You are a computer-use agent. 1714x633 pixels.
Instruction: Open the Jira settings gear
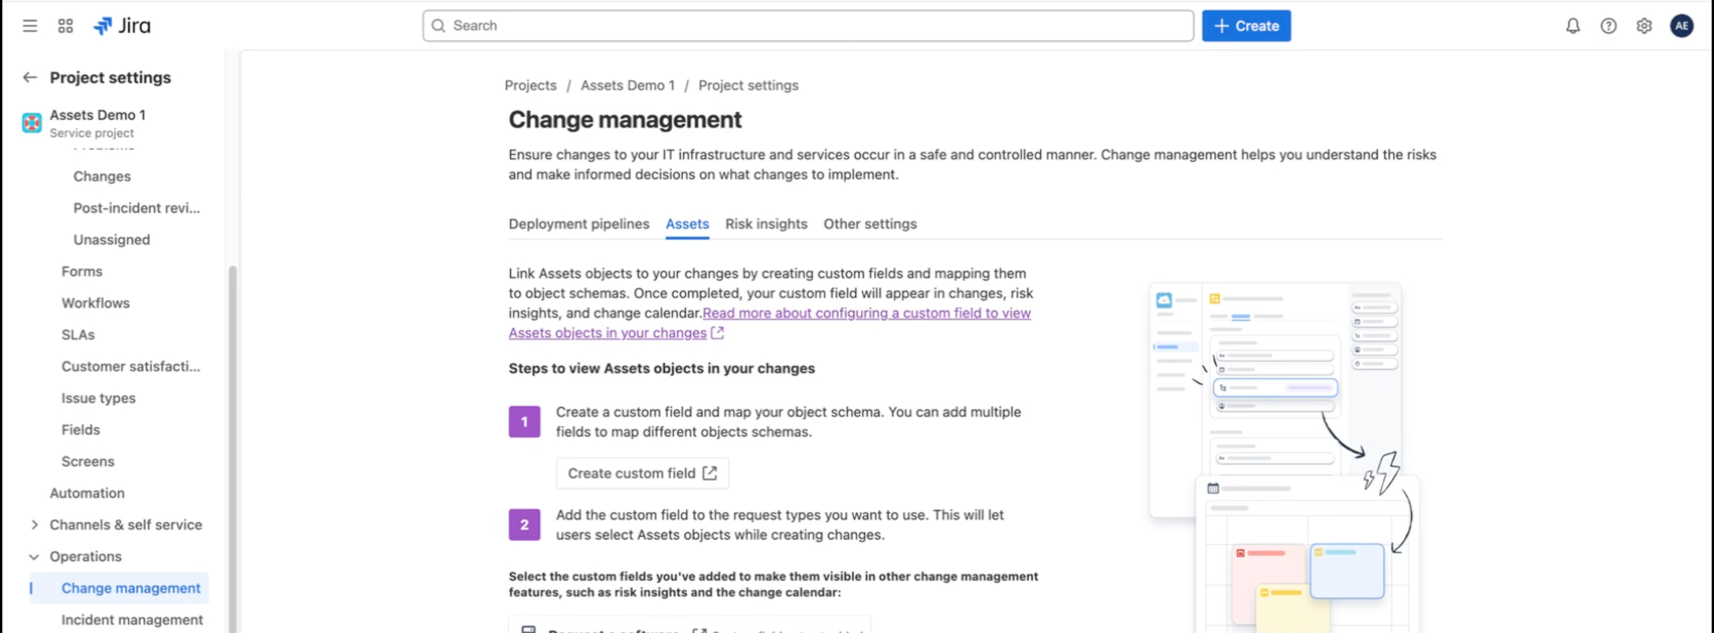pyautogui.click(x=1643, y=25)
